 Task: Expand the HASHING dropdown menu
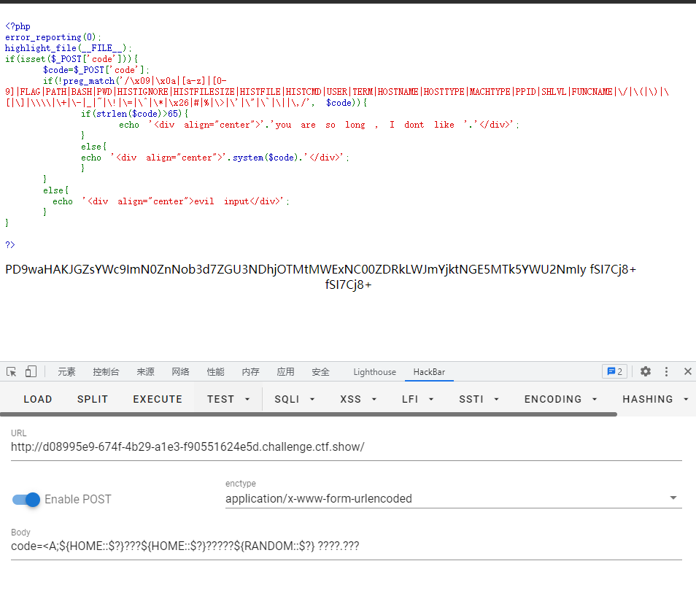(x=655, y=400)
